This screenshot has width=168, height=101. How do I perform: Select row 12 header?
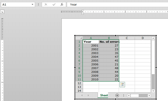(x=79, y=83)
